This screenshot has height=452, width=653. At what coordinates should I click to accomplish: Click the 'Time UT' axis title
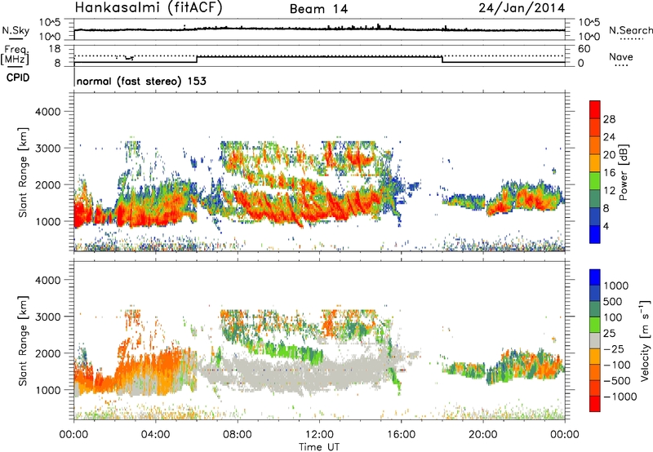pos(319,446)
